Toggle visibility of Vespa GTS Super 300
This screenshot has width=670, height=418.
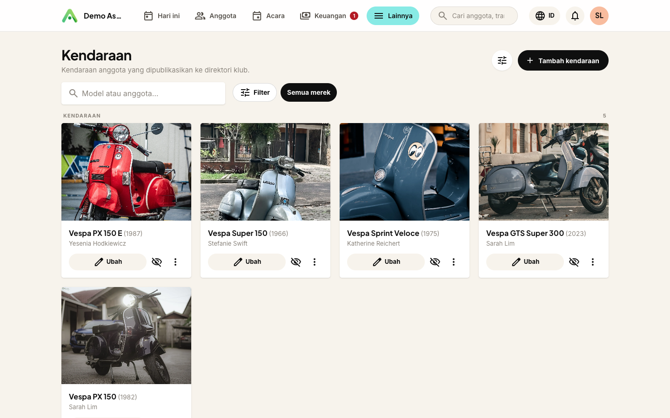(574, 262)
